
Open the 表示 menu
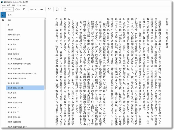[9, 5]
